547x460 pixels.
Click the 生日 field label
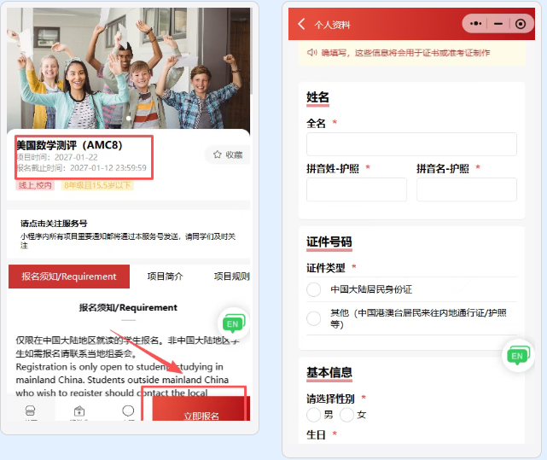(x=316, y=434)
